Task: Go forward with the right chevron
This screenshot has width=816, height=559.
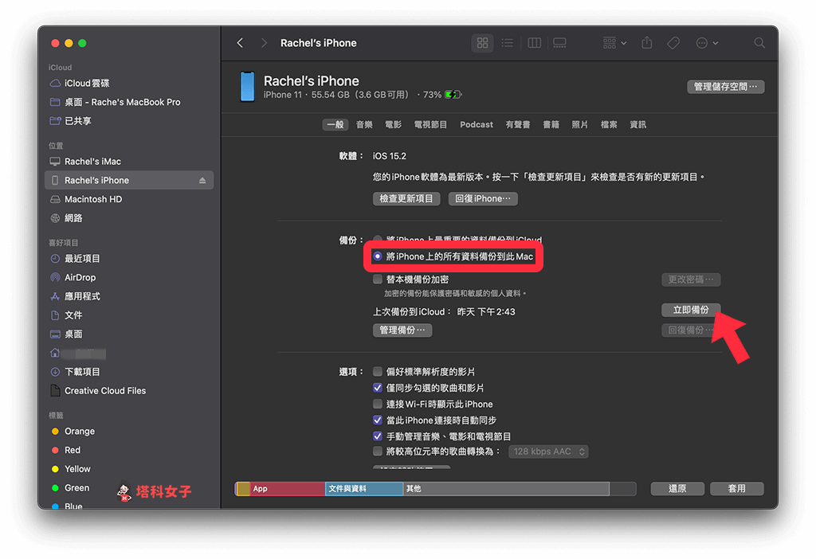Action: tap(264, 43)
